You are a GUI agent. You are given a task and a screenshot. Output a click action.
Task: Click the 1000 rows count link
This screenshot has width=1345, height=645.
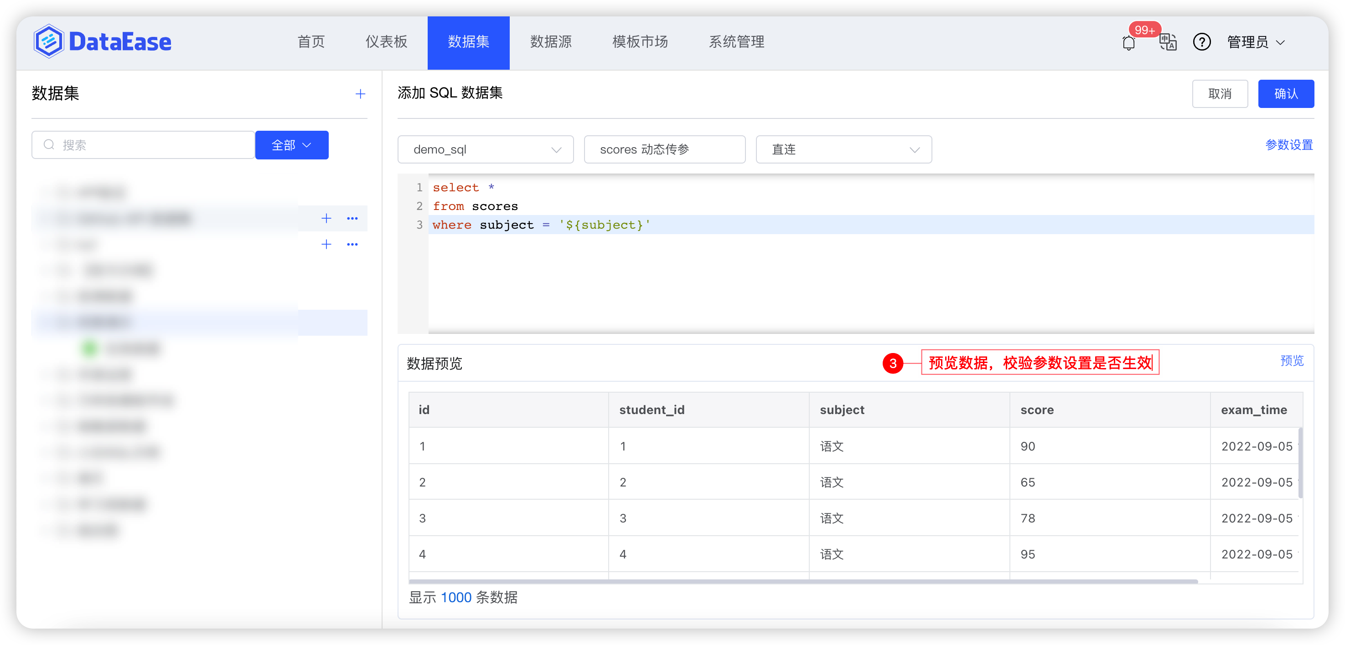click(456, 598)
